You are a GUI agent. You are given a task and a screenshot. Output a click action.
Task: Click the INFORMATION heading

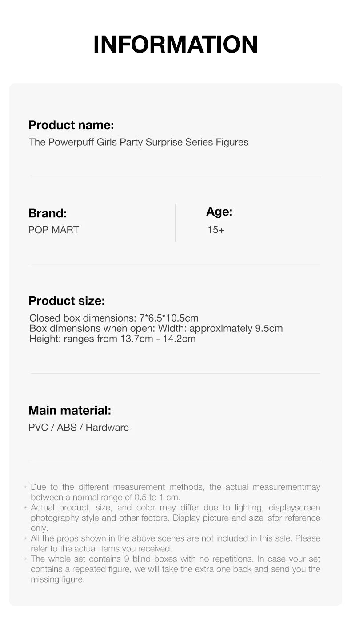tap(175, 44)
